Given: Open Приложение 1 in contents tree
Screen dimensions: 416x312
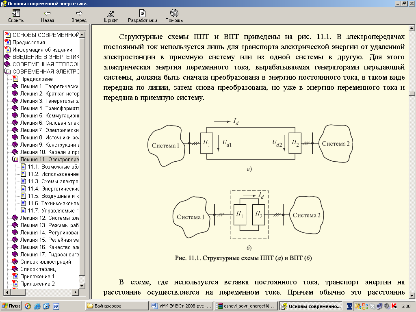Looking at the screenshot, I should click(37, 277).
